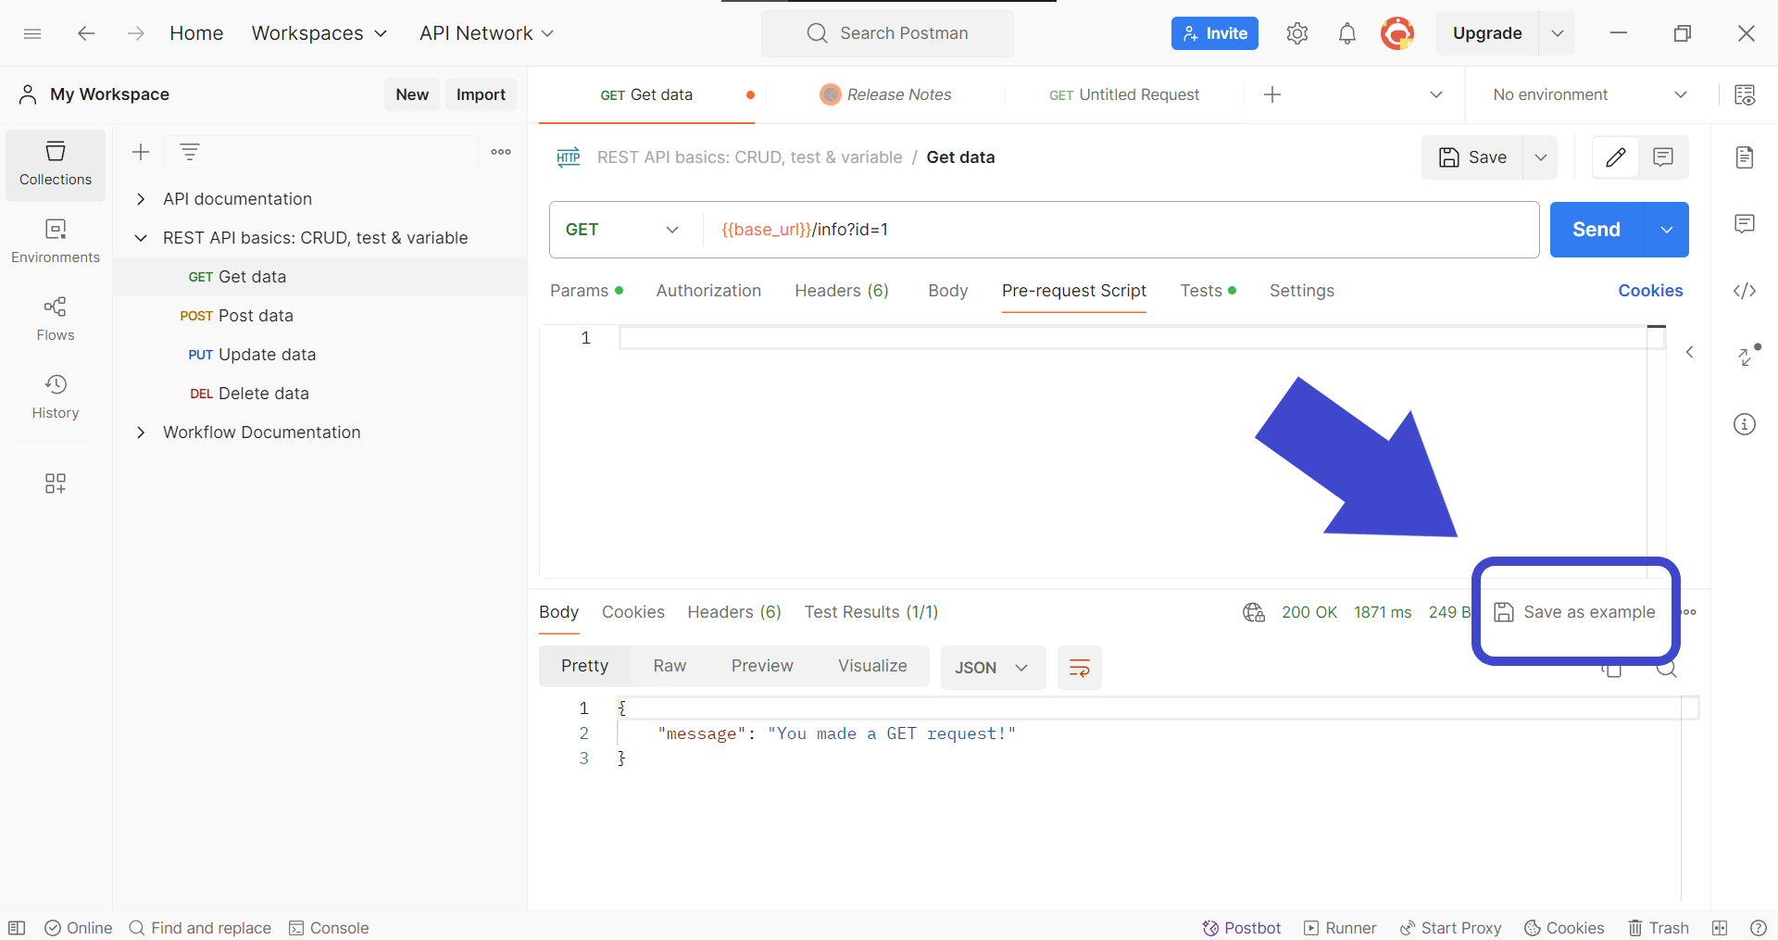The image size is (1778, 940).
Task: Open Untitled Request tab
Action: tap(1124, 94)
